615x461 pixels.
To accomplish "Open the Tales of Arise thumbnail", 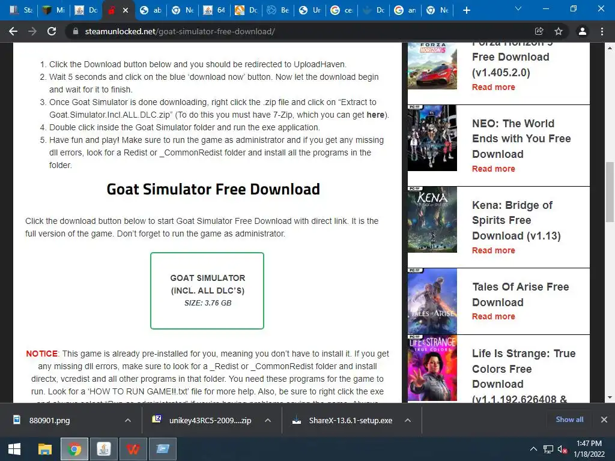I will click(x=432, y=301).
